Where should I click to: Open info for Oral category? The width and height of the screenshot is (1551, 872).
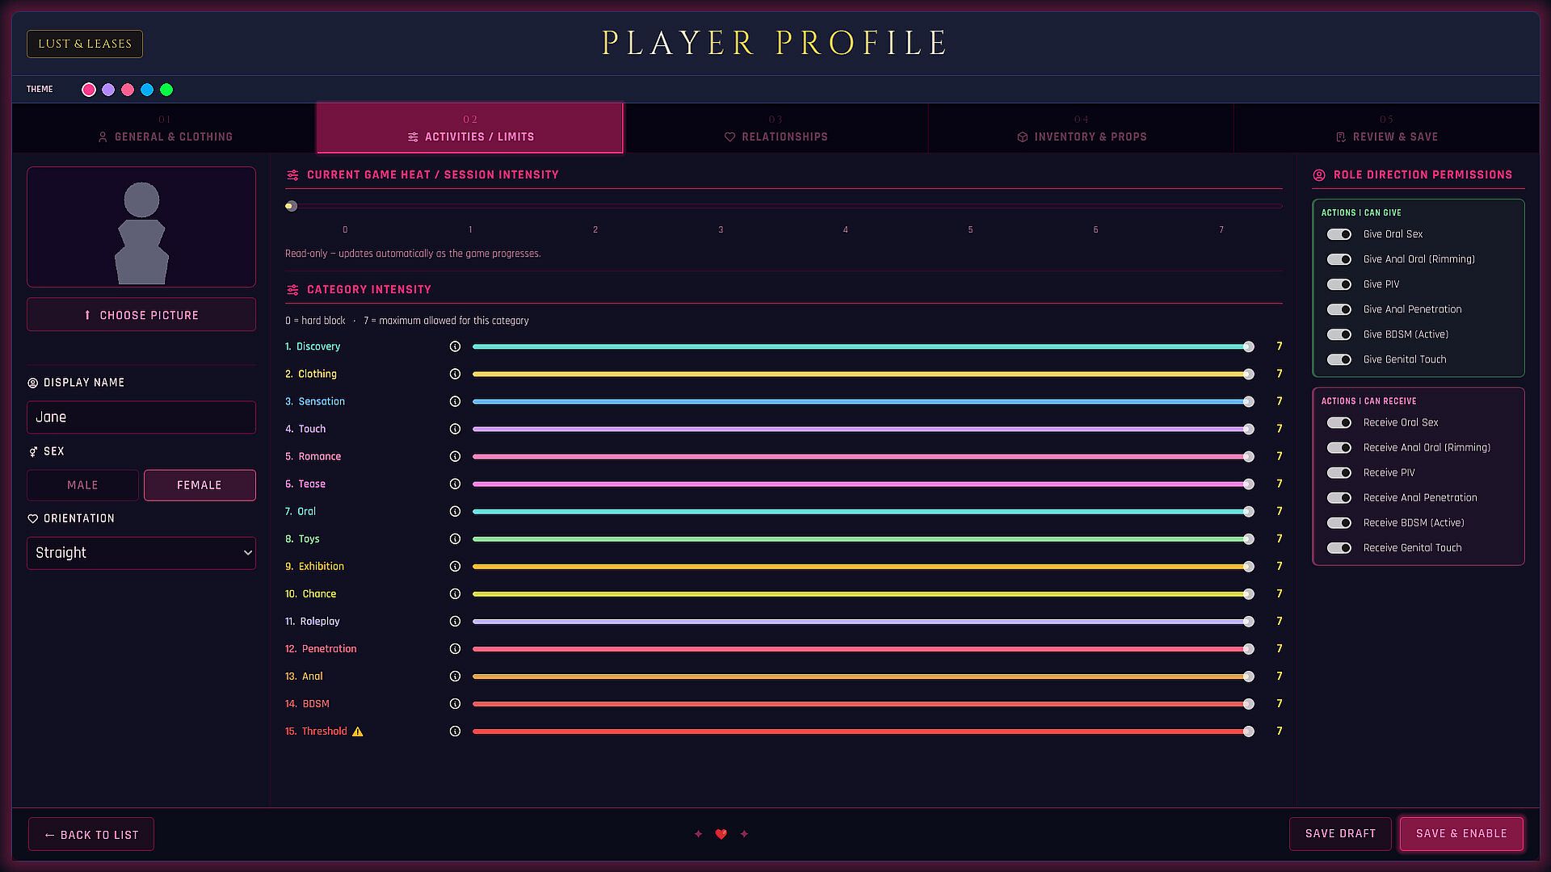455,511
